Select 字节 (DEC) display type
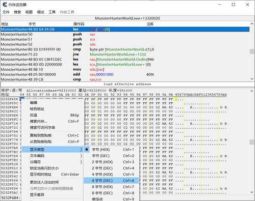255x201 pixels. [x=112, y=156]
